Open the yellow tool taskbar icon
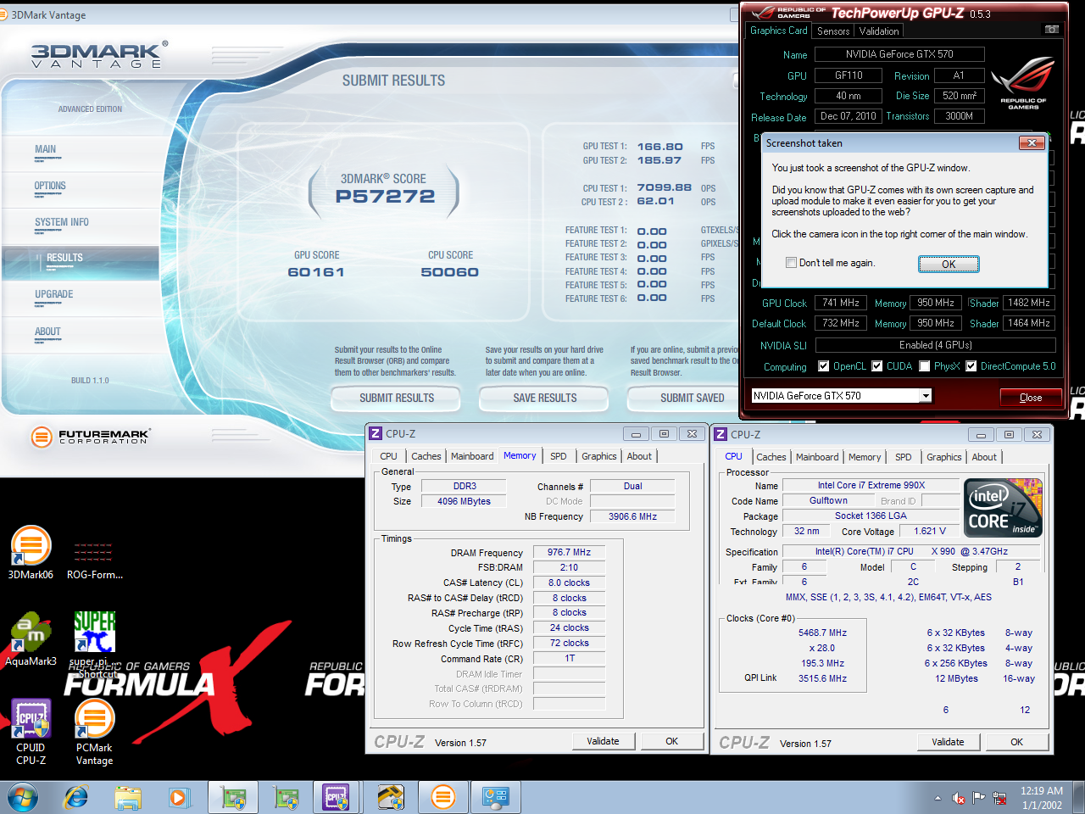The width and height of the screenshot is (1085, 814). [390, 798]
